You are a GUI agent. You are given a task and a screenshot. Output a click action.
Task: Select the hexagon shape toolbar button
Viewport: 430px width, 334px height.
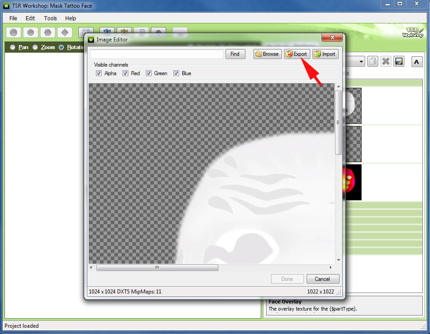[48, 32]
